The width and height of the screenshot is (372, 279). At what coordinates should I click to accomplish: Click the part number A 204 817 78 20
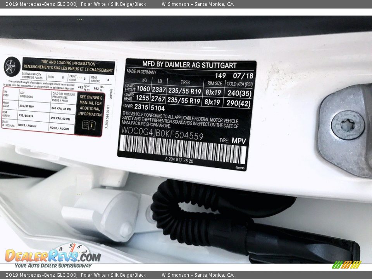point(179,160)
